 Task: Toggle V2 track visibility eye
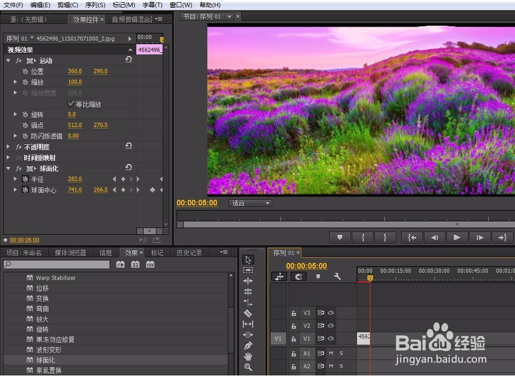[x=331, y=326]
